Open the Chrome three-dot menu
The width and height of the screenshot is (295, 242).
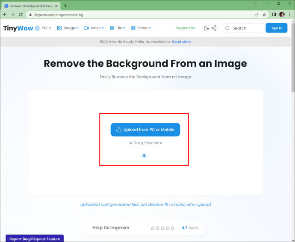[x=290, y=15]
